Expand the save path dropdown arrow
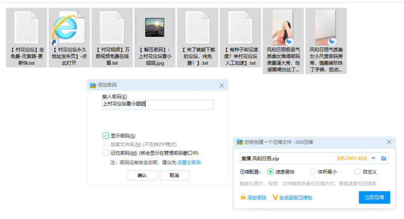 pyautogui.click(x=373, y=158)
